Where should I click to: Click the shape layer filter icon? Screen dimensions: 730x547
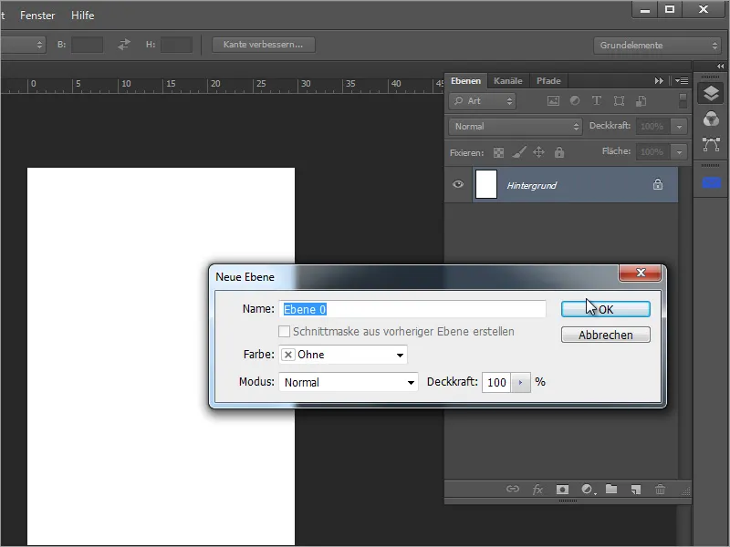[620, 101]
